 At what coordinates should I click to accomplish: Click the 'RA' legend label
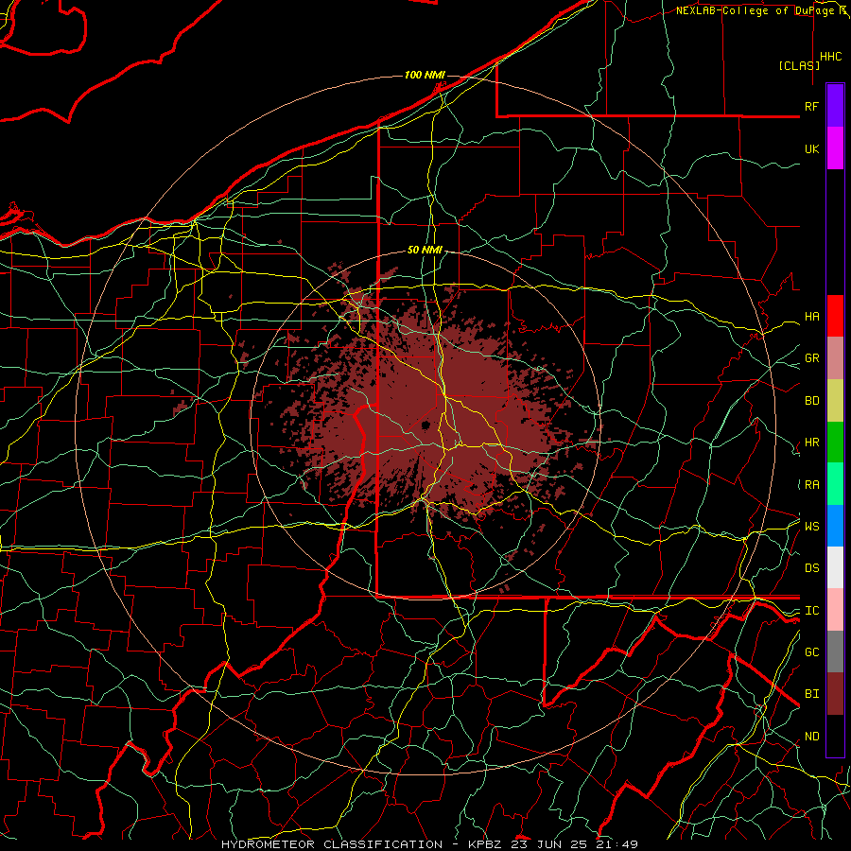click(811, 485)
